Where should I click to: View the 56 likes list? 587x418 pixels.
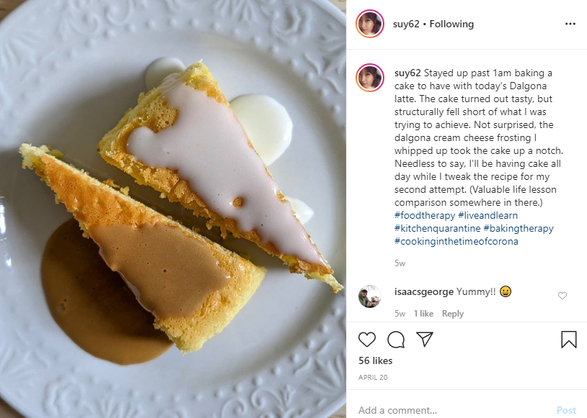click(376, 360)
